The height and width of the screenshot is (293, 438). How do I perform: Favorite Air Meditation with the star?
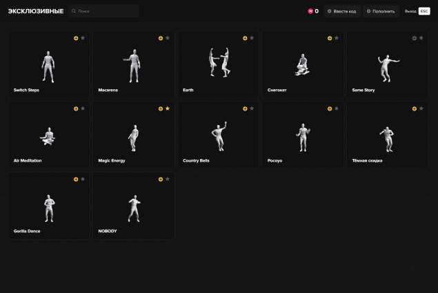83,108
